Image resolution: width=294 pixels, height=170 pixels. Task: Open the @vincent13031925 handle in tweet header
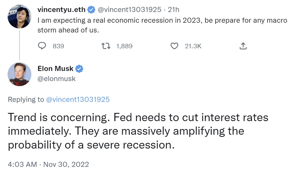[x=129, y=10]
